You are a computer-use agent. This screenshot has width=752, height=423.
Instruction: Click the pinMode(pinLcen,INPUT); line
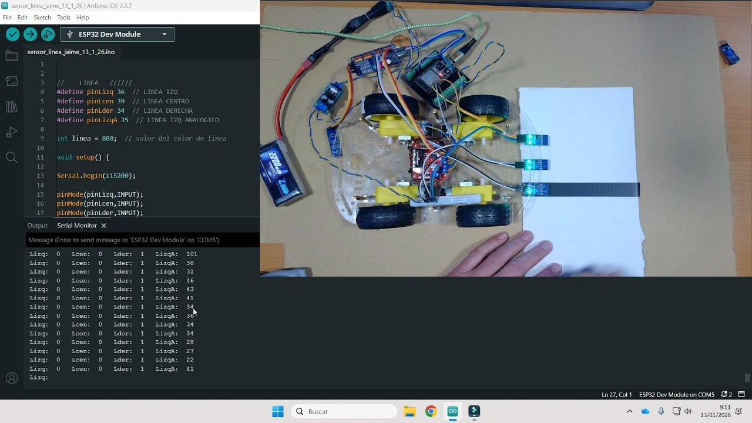click(x=100, y=203)
